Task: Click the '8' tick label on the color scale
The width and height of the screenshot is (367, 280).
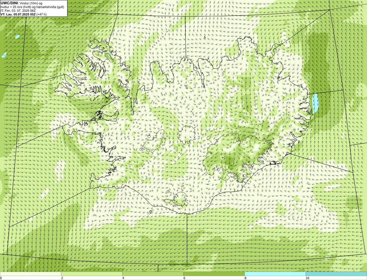Action: tap(245, 278)
